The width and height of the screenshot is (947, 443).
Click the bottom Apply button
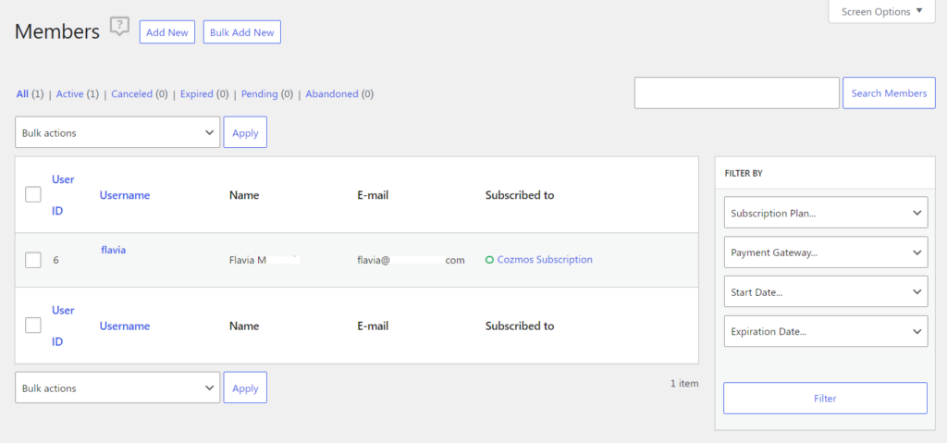click(x=245, y=388)
